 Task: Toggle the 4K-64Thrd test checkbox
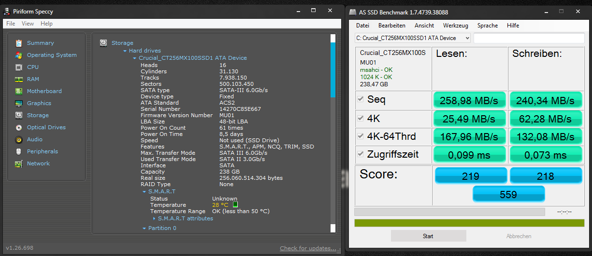pyautogui.click(x=361, y=136)
